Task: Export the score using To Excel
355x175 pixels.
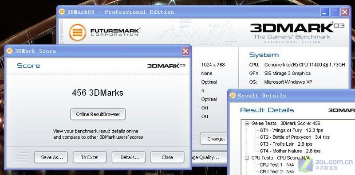Action: coord(90,157)
